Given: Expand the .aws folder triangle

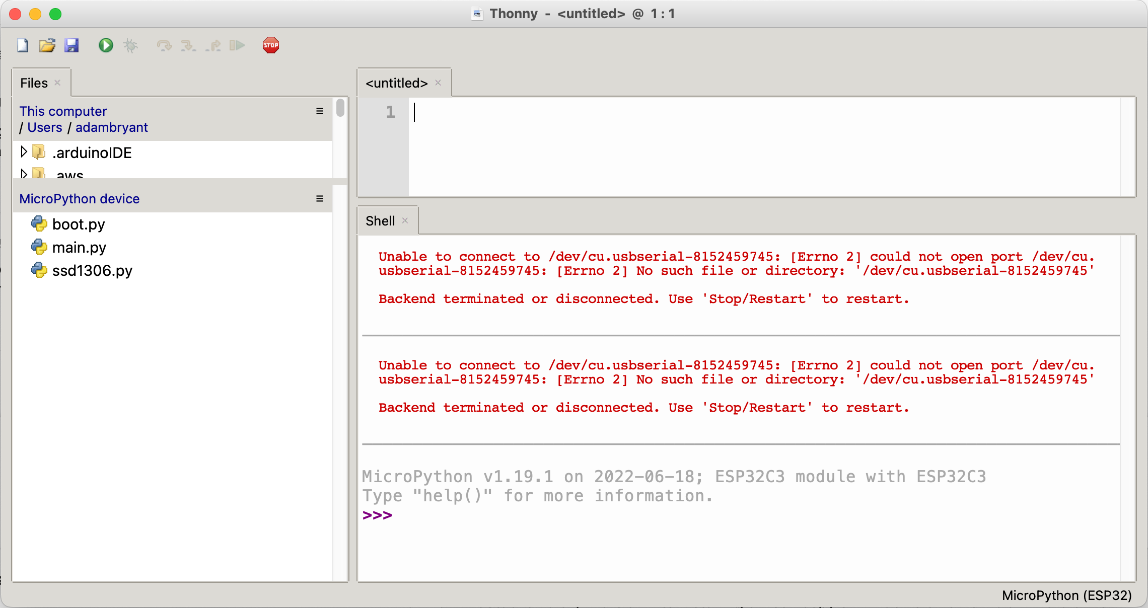Looking at the screenshot, I should [x=24, y=174].
